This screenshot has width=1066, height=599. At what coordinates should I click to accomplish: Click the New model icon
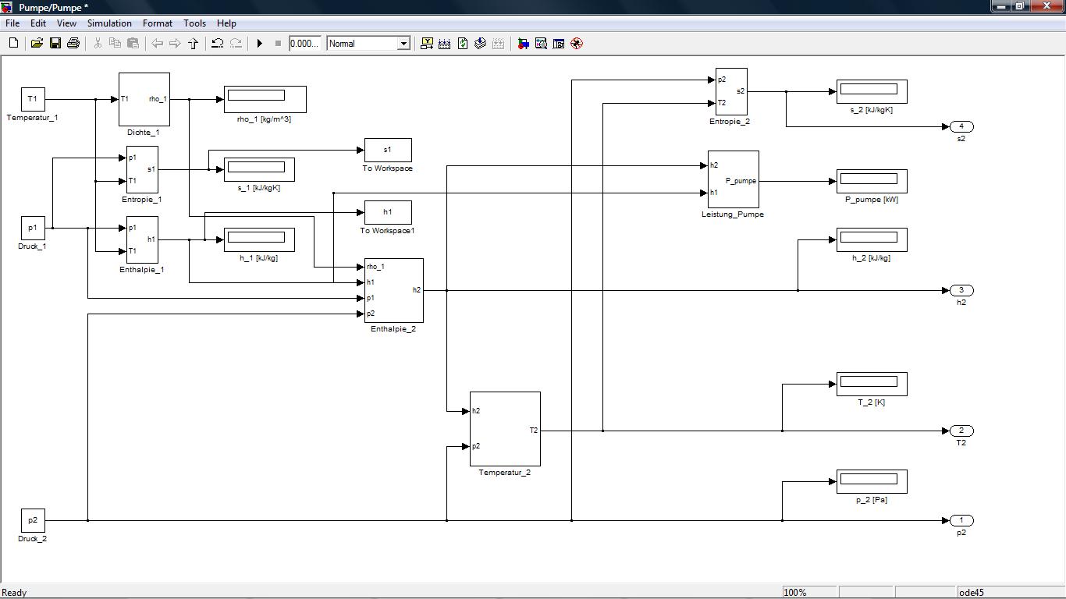click(13, 44)
